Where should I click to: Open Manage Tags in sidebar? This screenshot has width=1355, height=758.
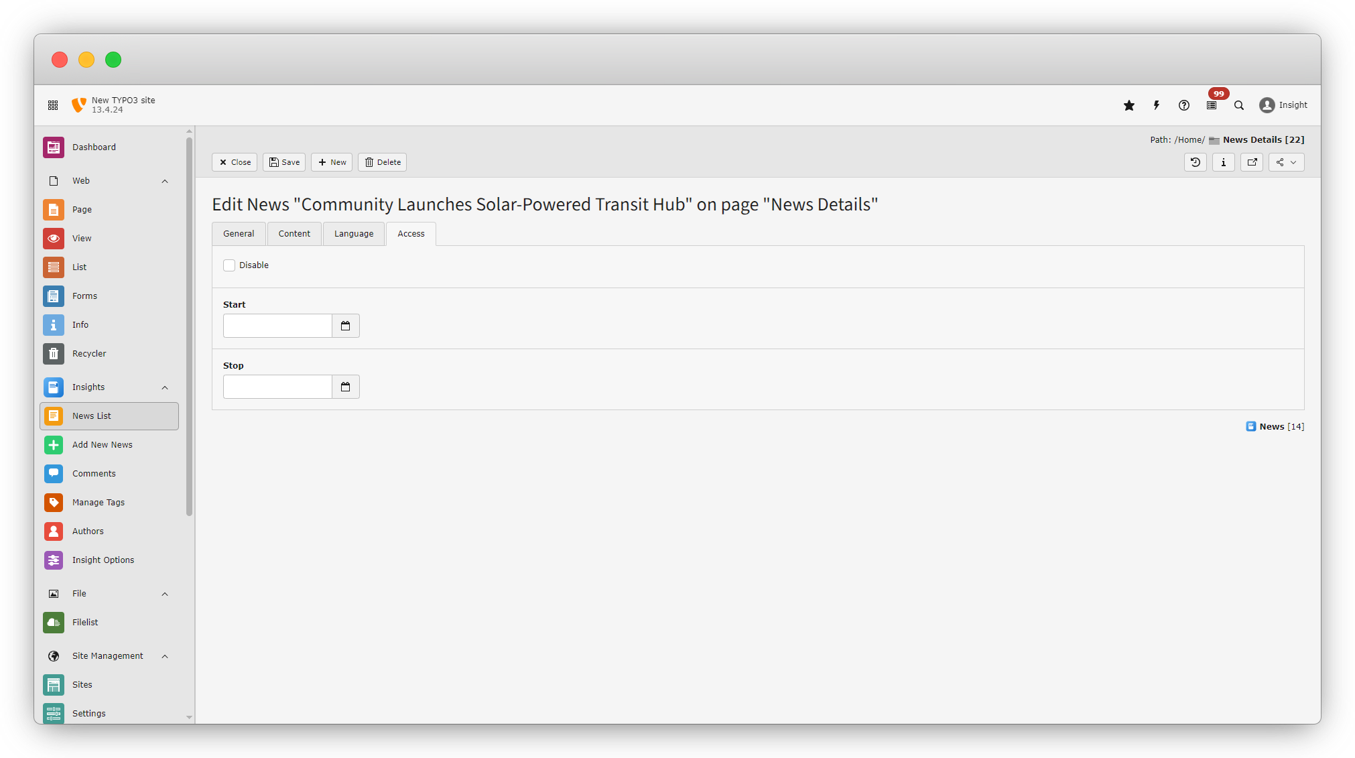(x=99, y=503)
